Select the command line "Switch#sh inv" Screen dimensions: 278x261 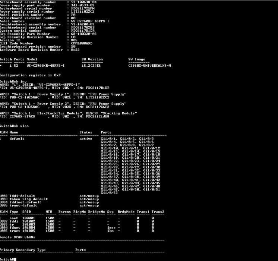tap(13, 82)
